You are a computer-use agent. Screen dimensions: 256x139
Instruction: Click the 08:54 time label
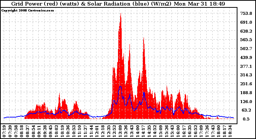pyautogui.click(x=33, y=131)
